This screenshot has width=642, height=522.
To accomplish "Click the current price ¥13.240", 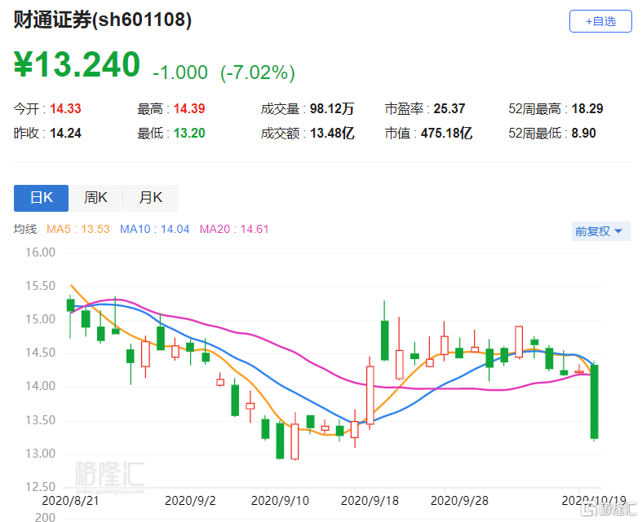I will [77, 64].
